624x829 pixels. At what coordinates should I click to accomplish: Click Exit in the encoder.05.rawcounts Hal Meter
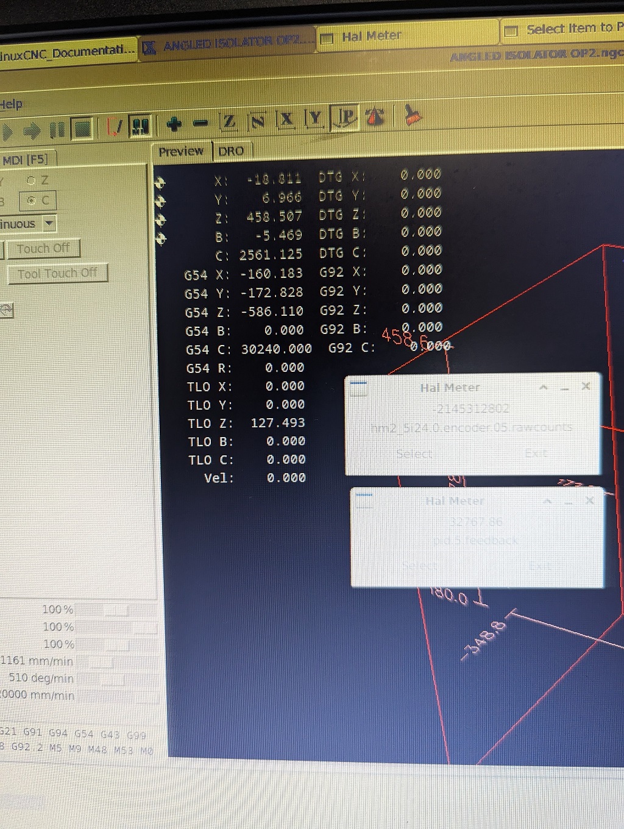pyautogui.click(x=536, y=453)
